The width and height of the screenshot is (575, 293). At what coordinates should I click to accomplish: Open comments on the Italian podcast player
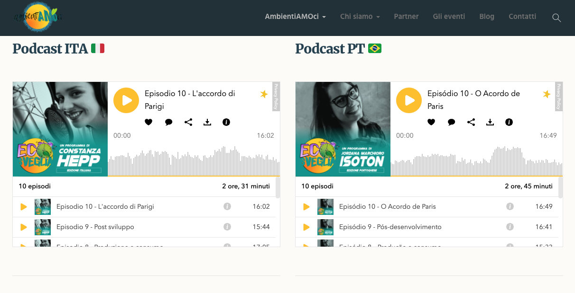click(x=168, y=122)
